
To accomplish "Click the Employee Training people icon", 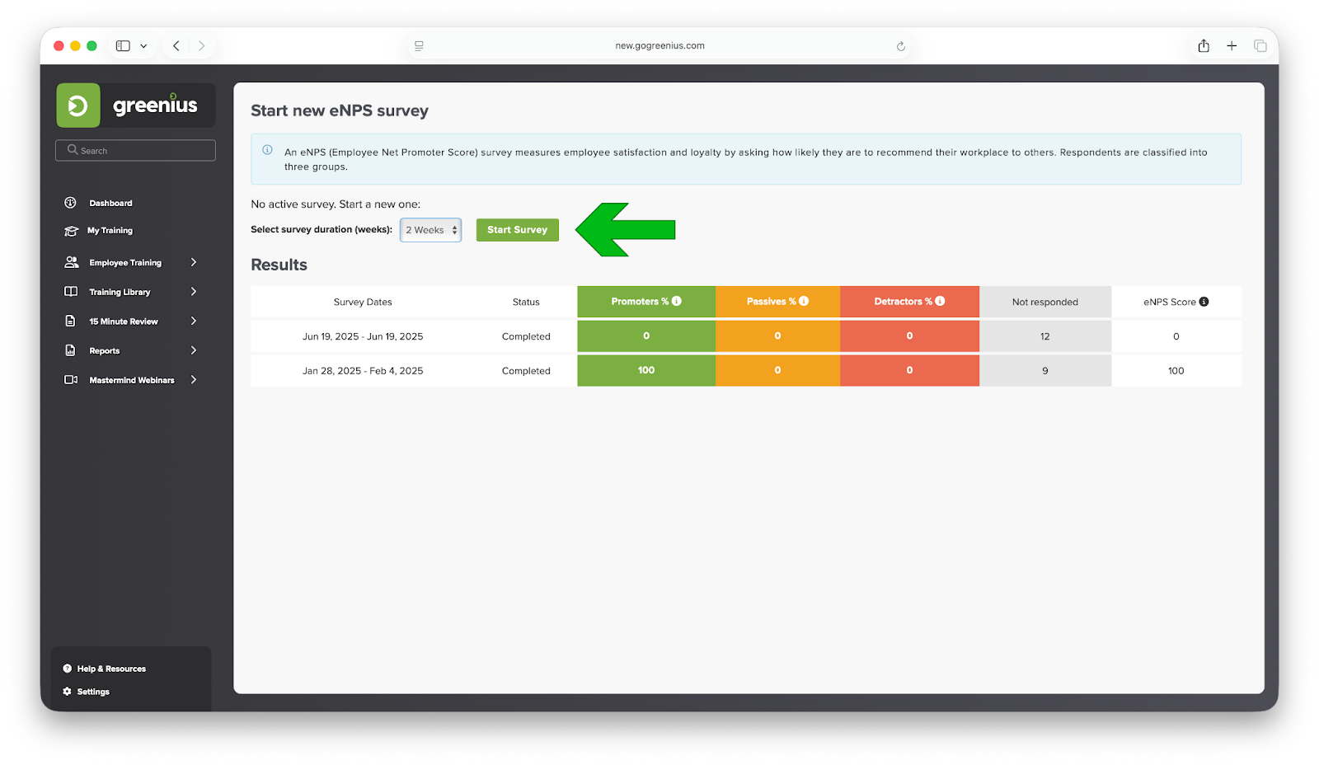I will pos(71,262).
